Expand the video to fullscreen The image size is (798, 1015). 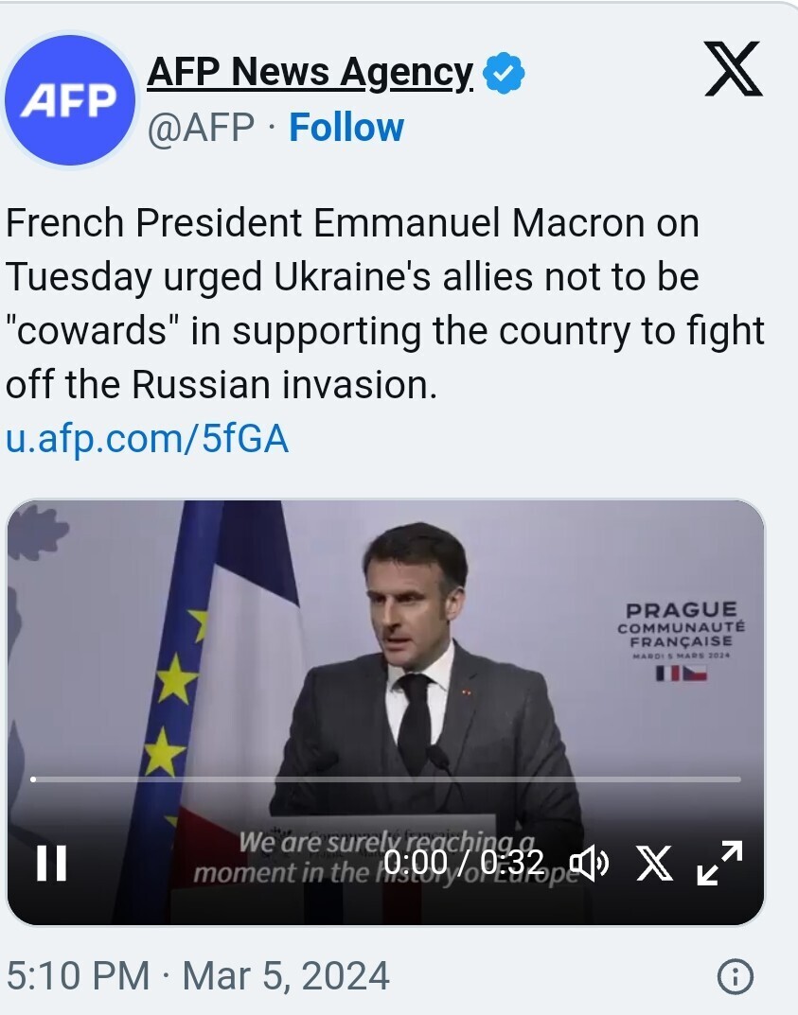(719, 863)
